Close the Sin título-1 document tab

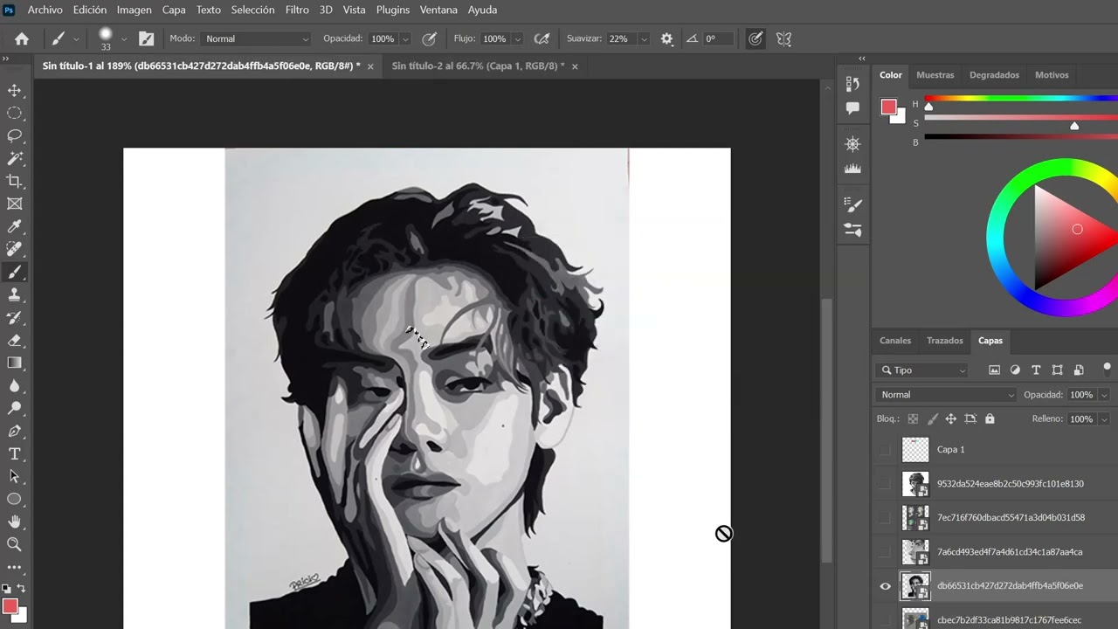(370, 66)
